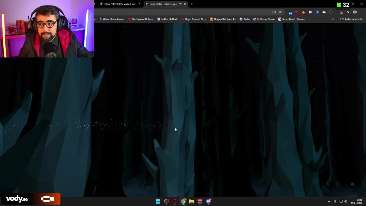Click the microphone tray icon
The image size is (366, 206).
(x=335, y=201)
